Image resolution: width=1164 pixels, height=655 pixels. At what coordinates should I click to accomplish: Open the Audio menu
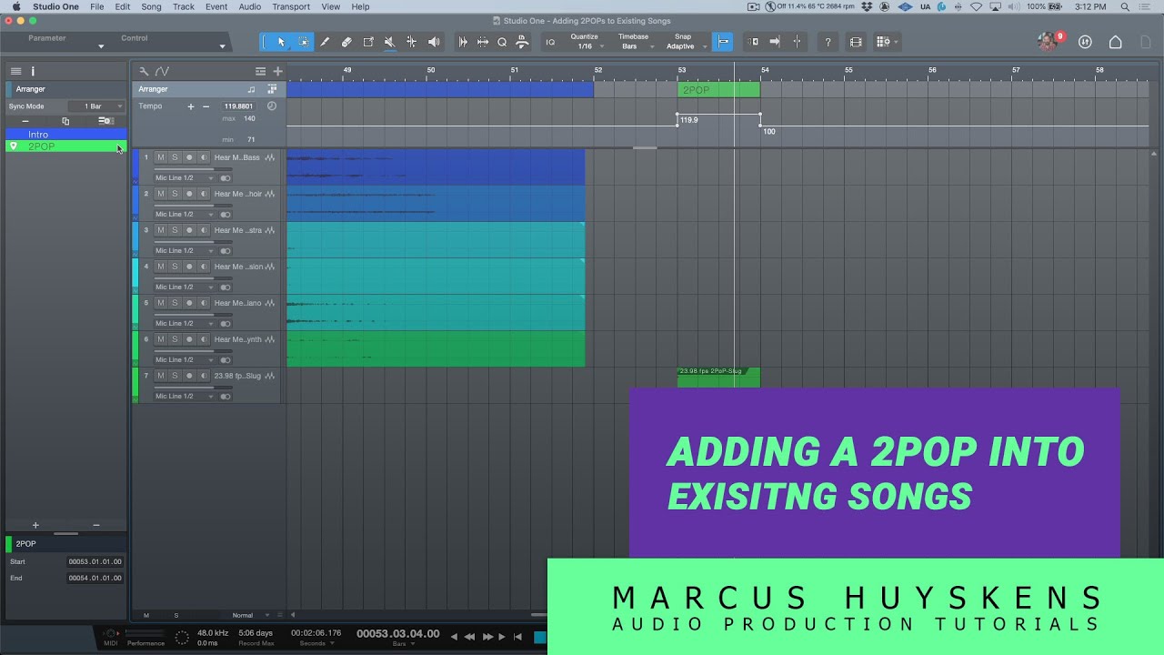click(249, 6)
